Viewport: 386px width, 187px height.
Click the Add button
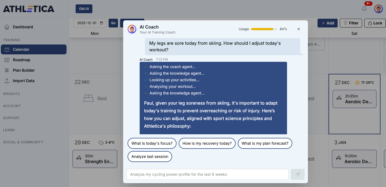click(327, 23)
